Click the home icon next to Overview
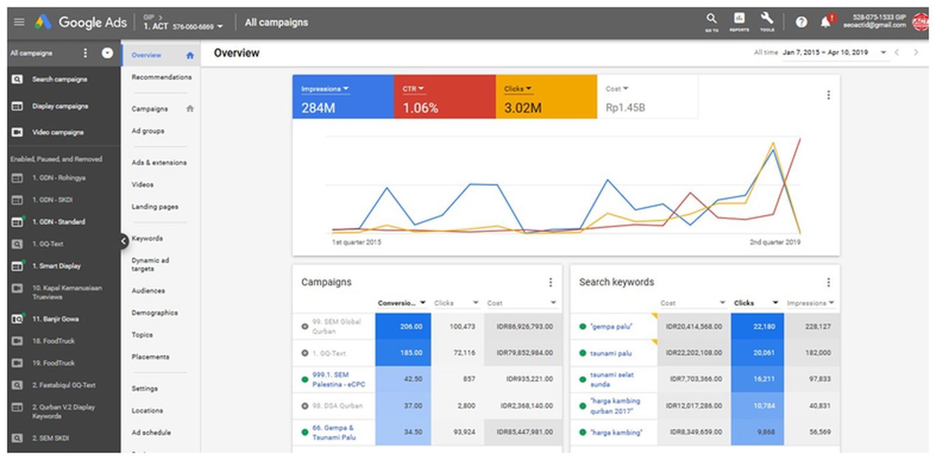936x460 pixels. tap(190, 55)
